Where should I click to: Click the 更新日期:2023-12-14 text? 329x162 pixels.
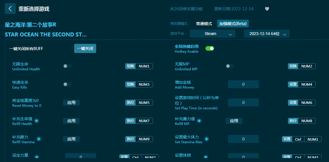coord(234,9)
